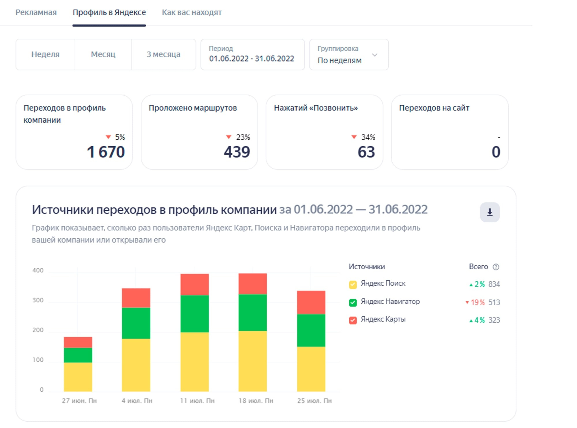
Task: Toggle the Яндекс Навигатор source checkbox
Action: (x=353, y=302)
